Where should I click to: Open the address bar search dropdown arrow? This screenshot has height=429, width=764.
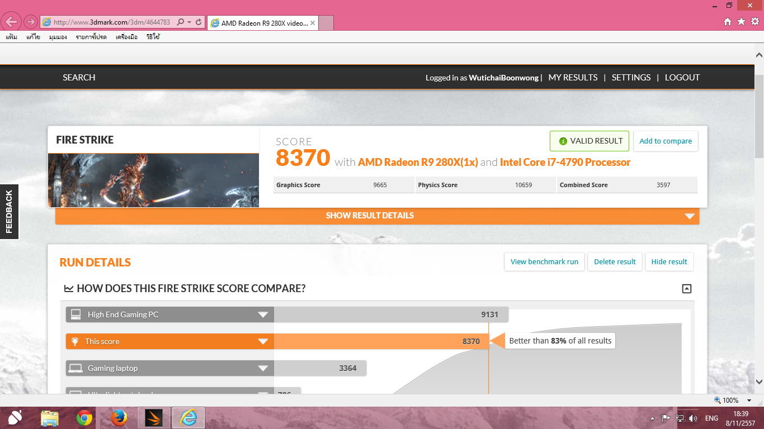click(190, 22)
